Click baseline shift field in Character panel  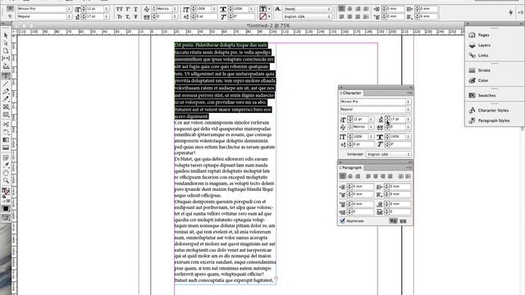pos(363,144)
